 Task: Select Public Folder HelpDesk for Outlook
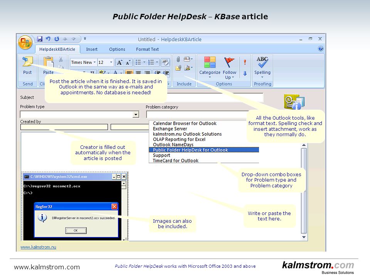(204, 150)
